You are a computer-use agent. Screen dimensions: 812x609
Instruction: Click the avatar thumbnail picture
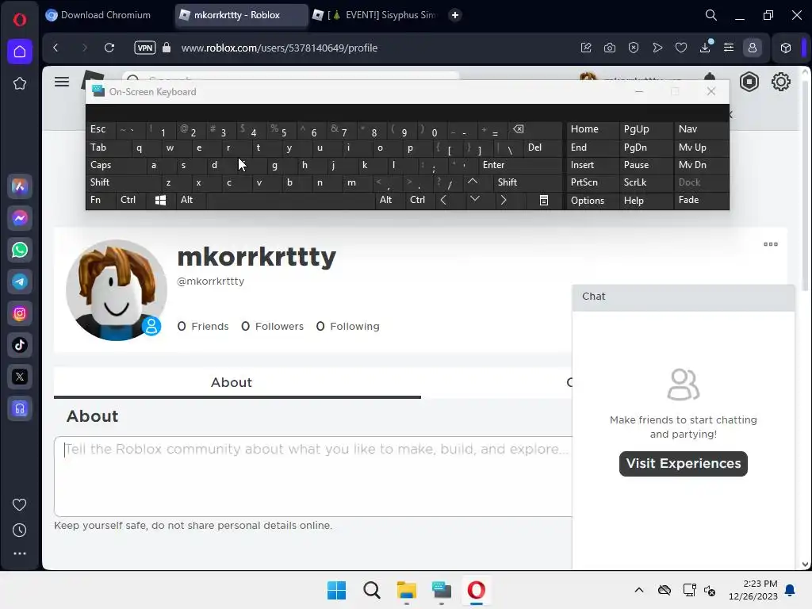117,290
